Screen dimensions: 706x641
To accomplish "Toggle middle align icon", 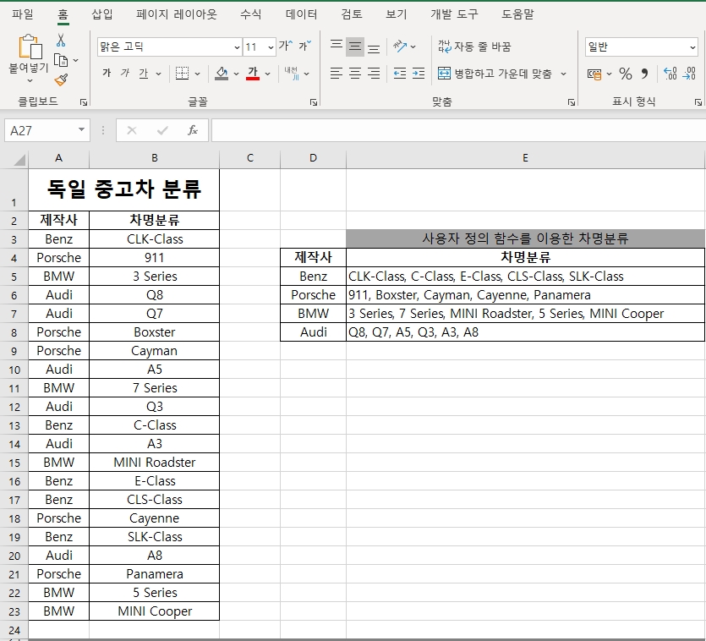I will point(355,47).
